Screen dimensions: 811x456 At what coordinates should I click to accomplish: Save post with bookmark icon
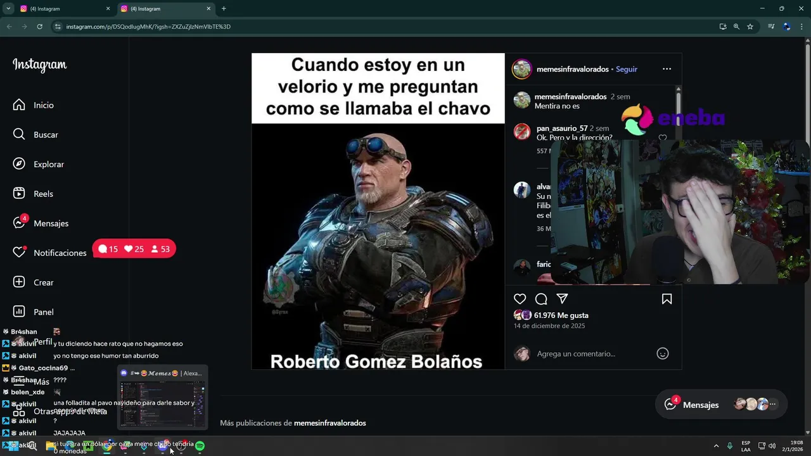coord(667,299)
